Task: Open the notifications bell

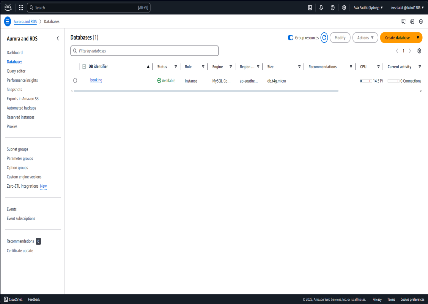Action: click(x=321, y=8)
